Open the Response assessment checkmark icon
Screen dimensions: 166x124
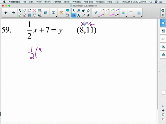(61, 13)
